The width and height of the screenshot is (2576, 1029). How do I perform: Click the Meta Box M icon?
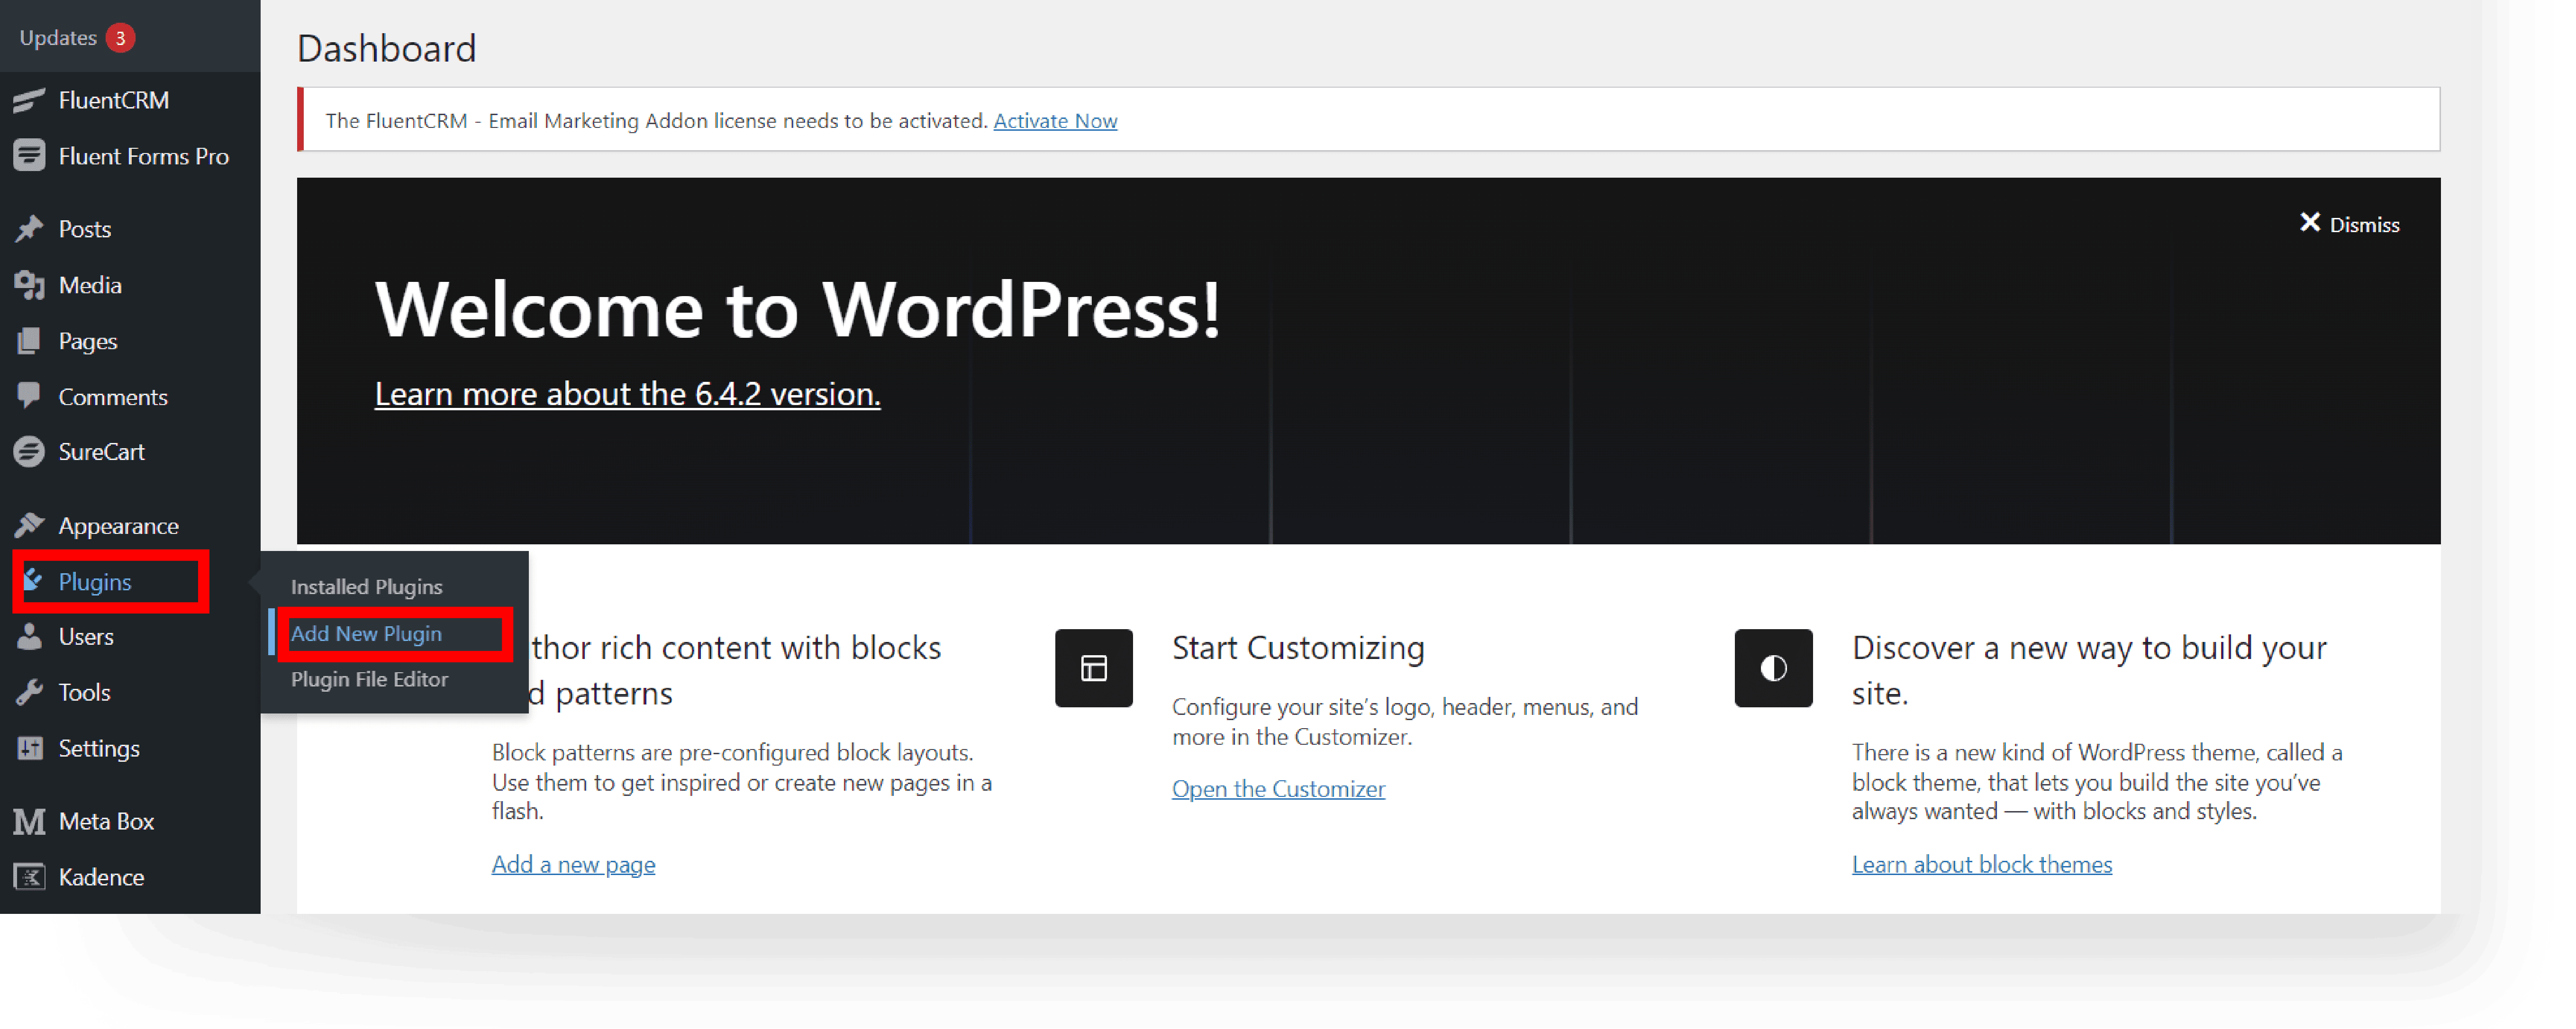click(29, 821)
